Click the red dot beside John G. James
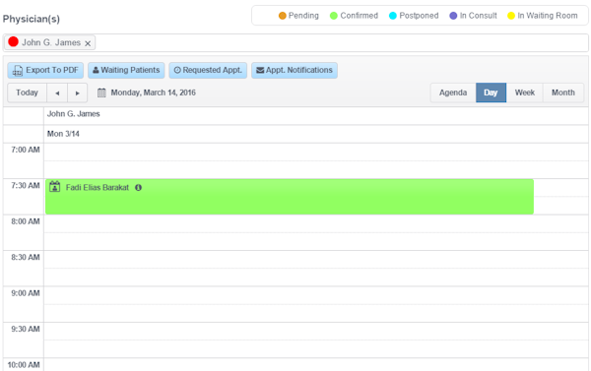 [x=13, y=41]
